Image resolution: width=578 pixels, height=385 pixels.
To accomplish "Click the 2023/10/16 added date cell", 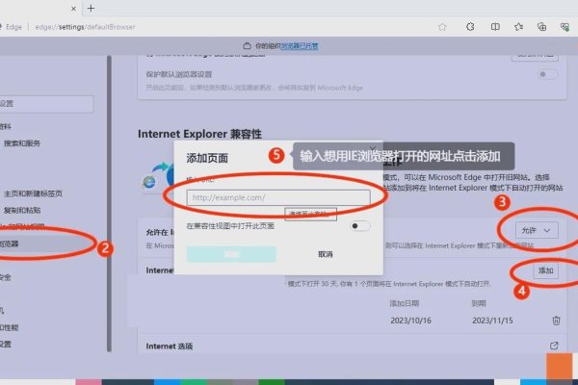I will pos(410,321).
